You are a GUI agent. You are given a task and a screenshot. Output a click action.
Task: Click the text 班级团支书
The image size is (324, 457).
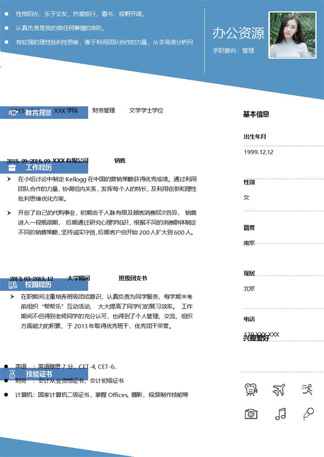point(133,278)
